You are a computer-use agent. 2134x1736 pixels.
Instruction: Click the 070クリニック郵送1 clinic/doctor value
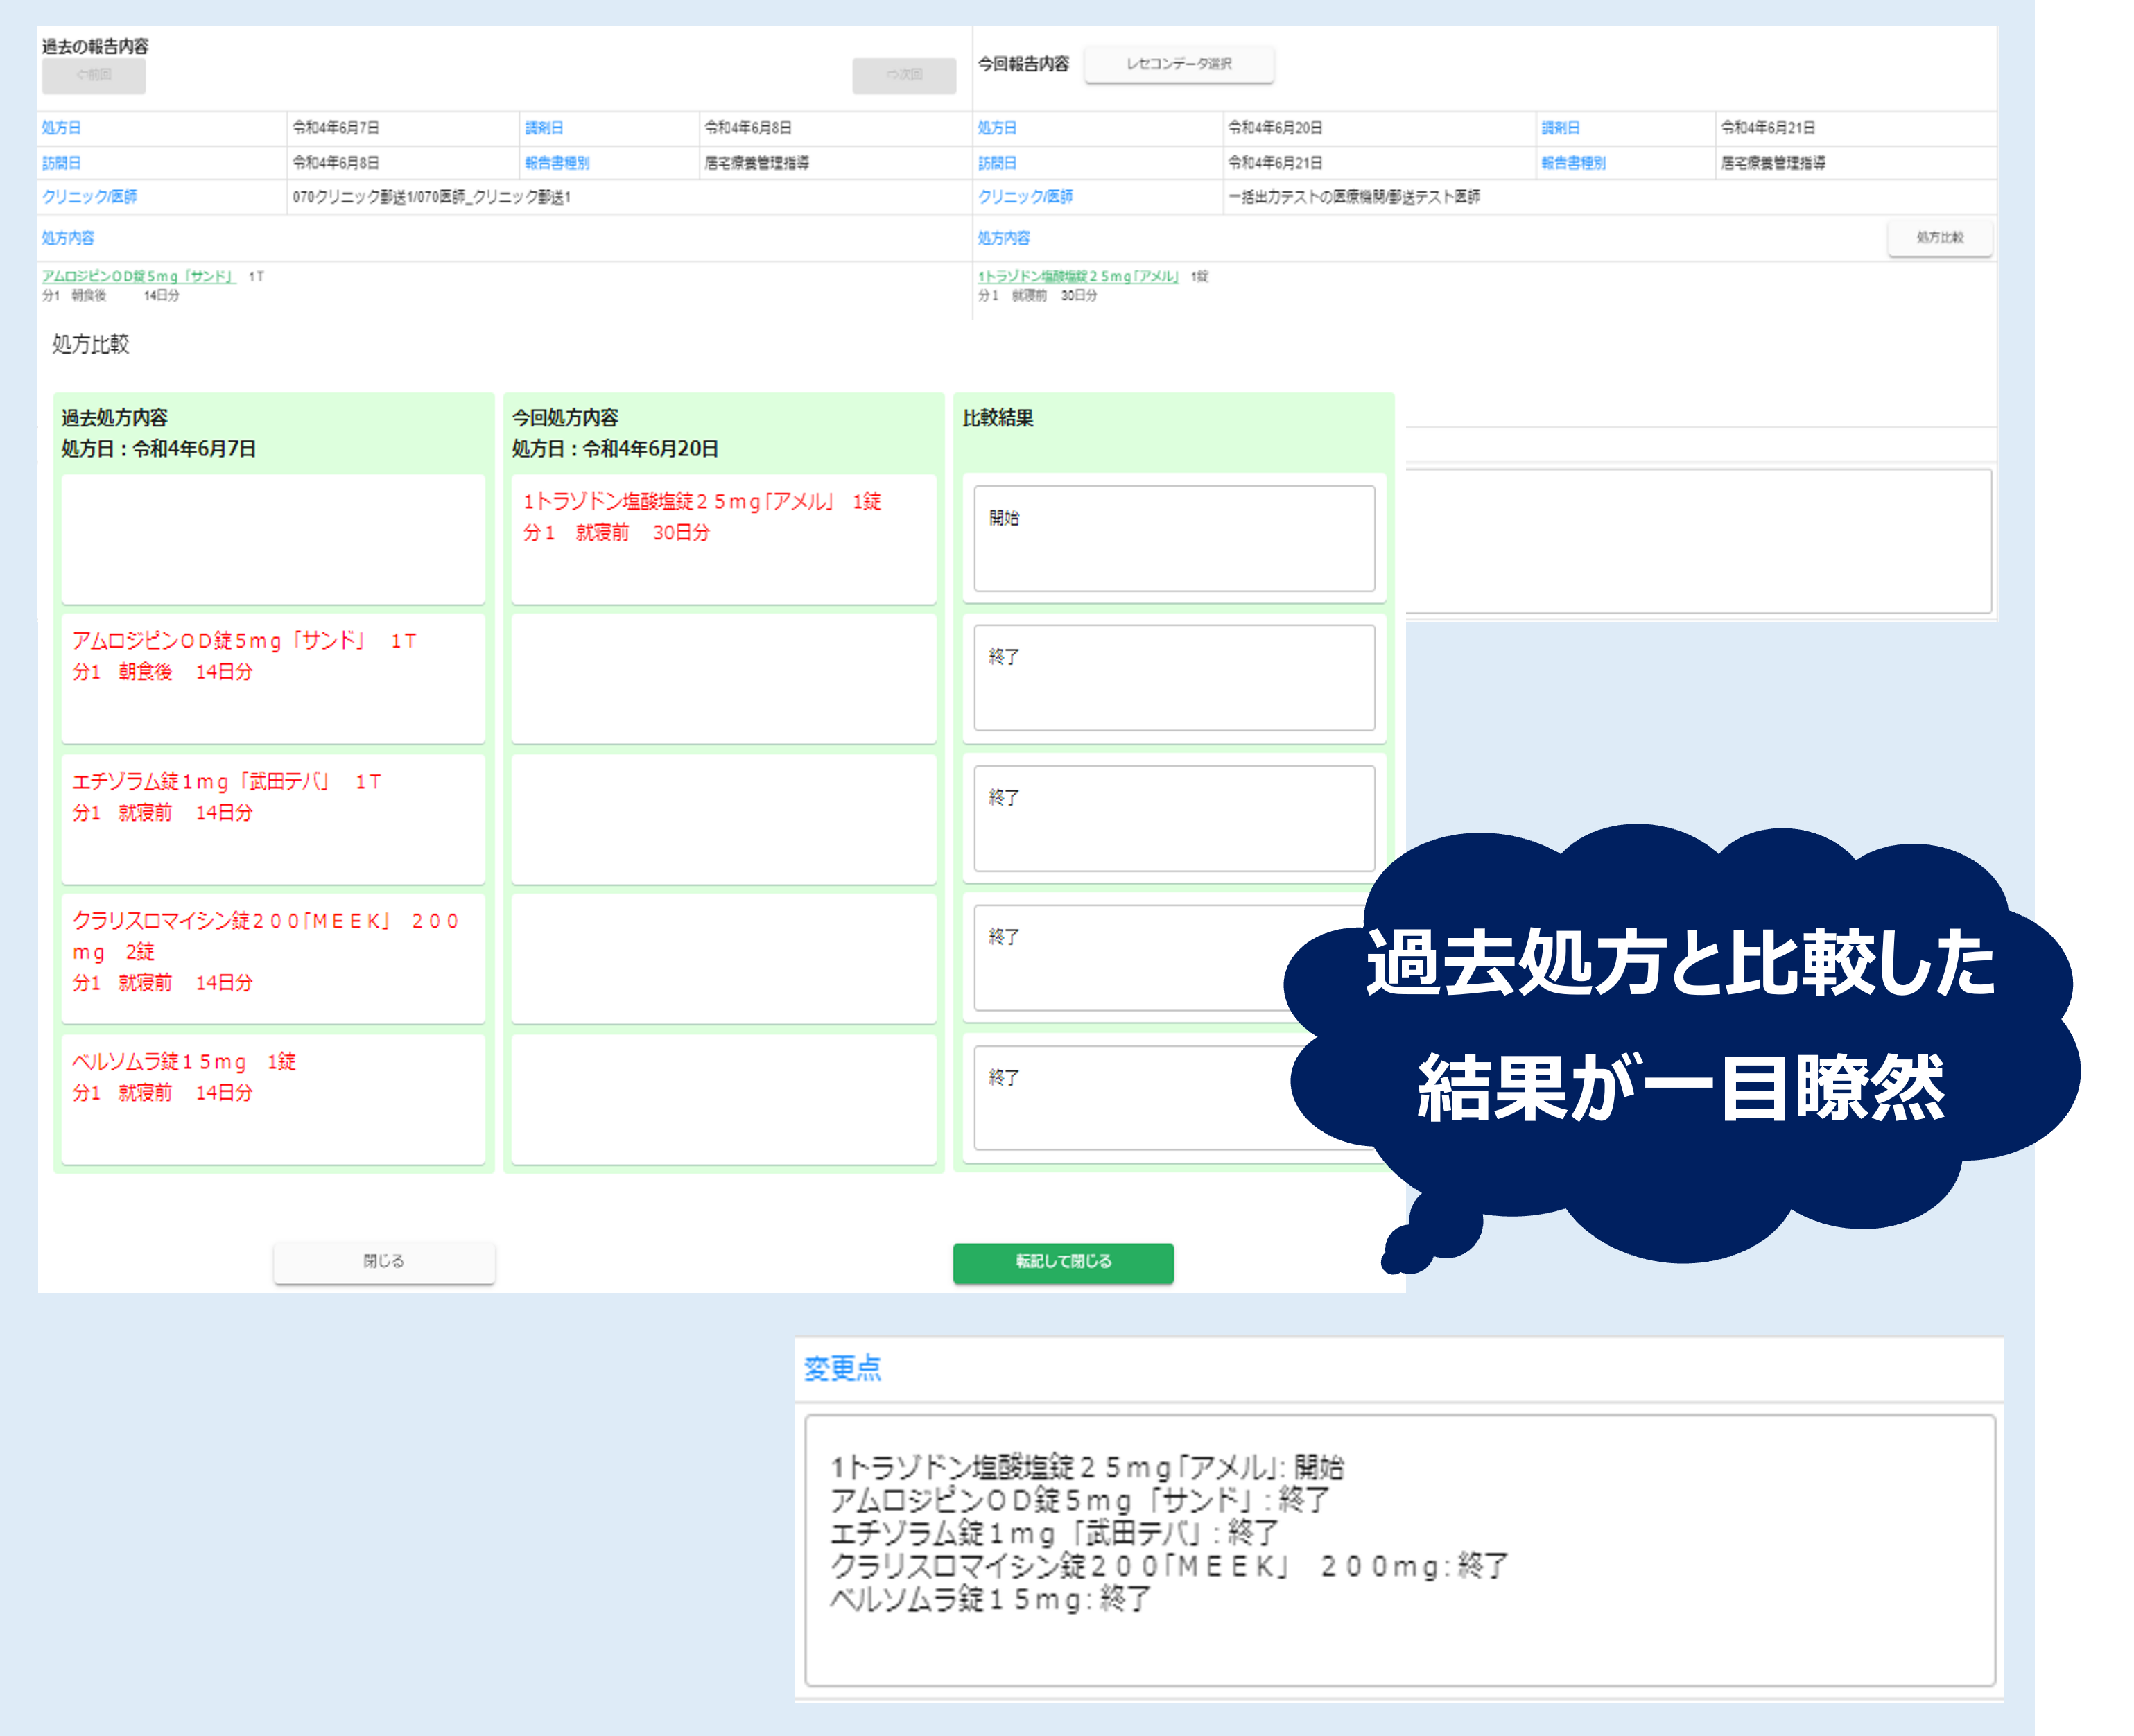(x=431, y=197)
